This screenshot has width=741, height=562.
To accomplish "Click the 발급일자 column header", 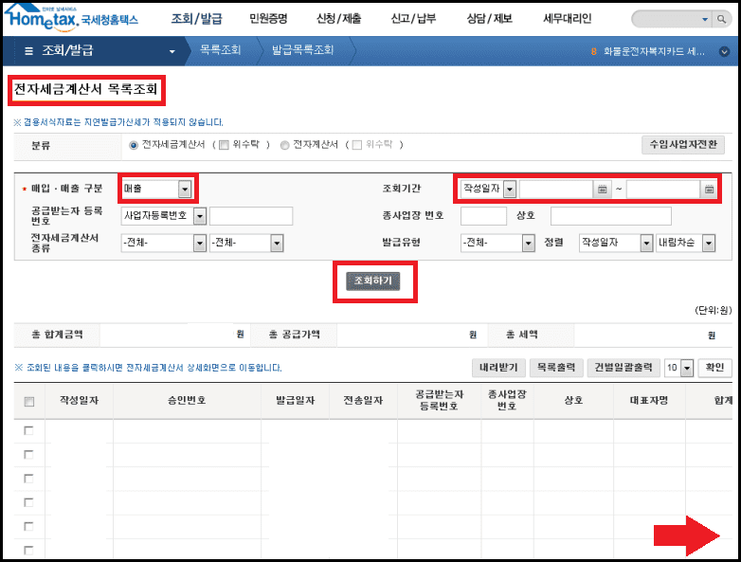I will point(296,401).
